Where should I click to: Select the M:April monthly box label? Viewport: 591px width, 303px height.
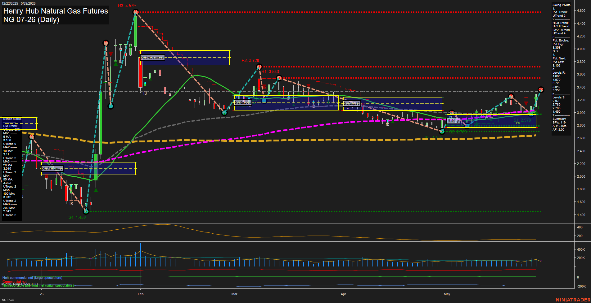pos(352,103)
